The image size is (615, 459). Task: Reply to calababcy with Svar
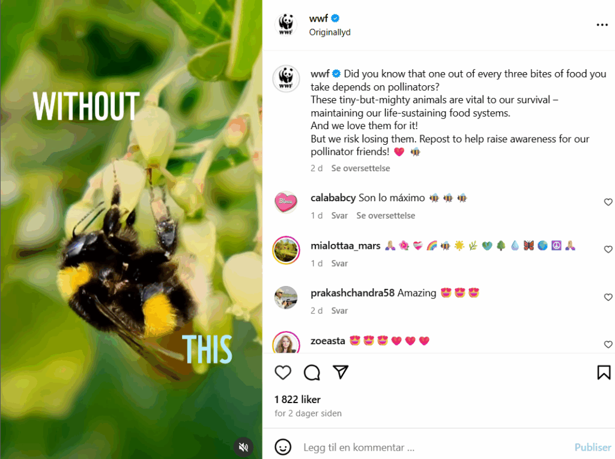pyautogui.click(x=339, y=216)
